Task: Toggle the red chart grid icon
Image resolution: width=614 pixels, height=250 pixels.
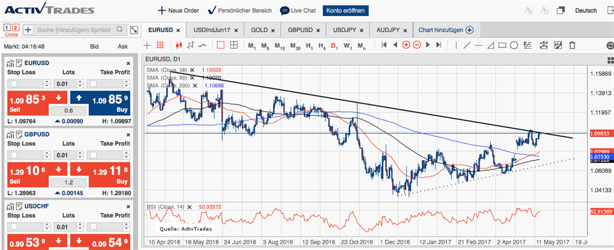Action: point(160,45)
